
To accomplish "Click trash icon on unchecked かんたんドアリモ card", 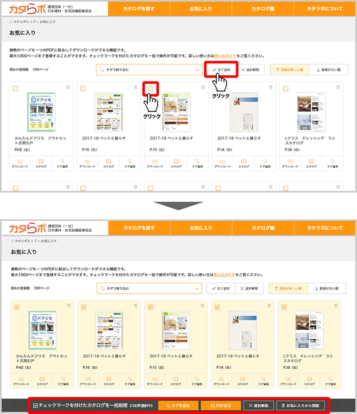I will coord(68,87).
